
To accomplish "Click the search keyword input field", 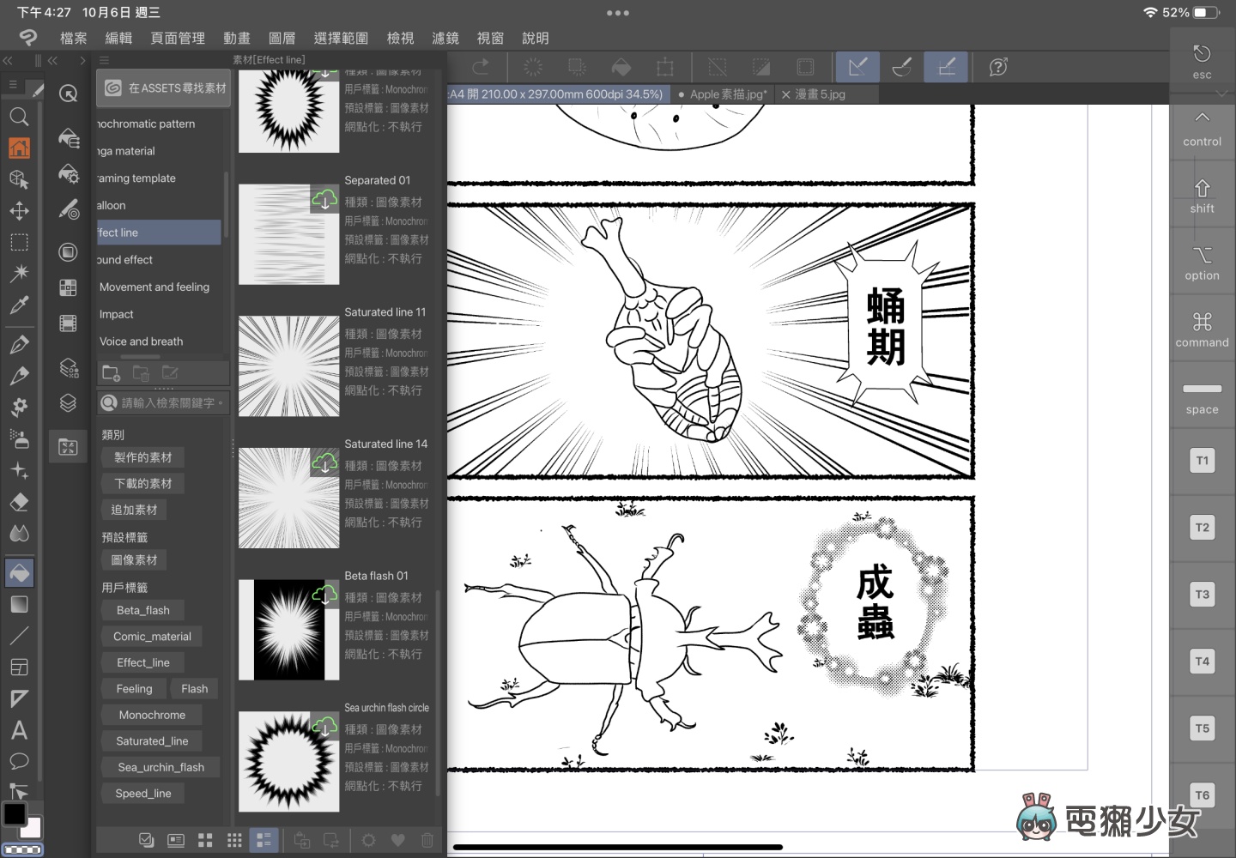I will pyautogui.click(x=163, y=402).
